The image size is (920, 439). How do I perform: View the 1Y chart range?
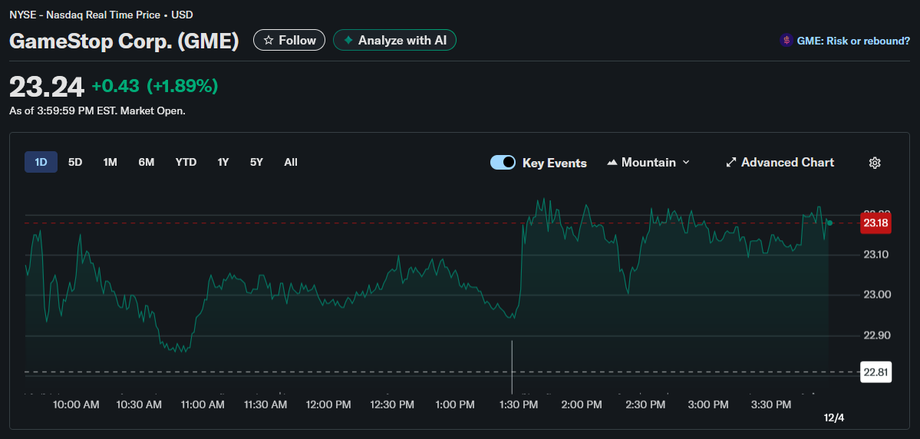(x=223, y=162)
